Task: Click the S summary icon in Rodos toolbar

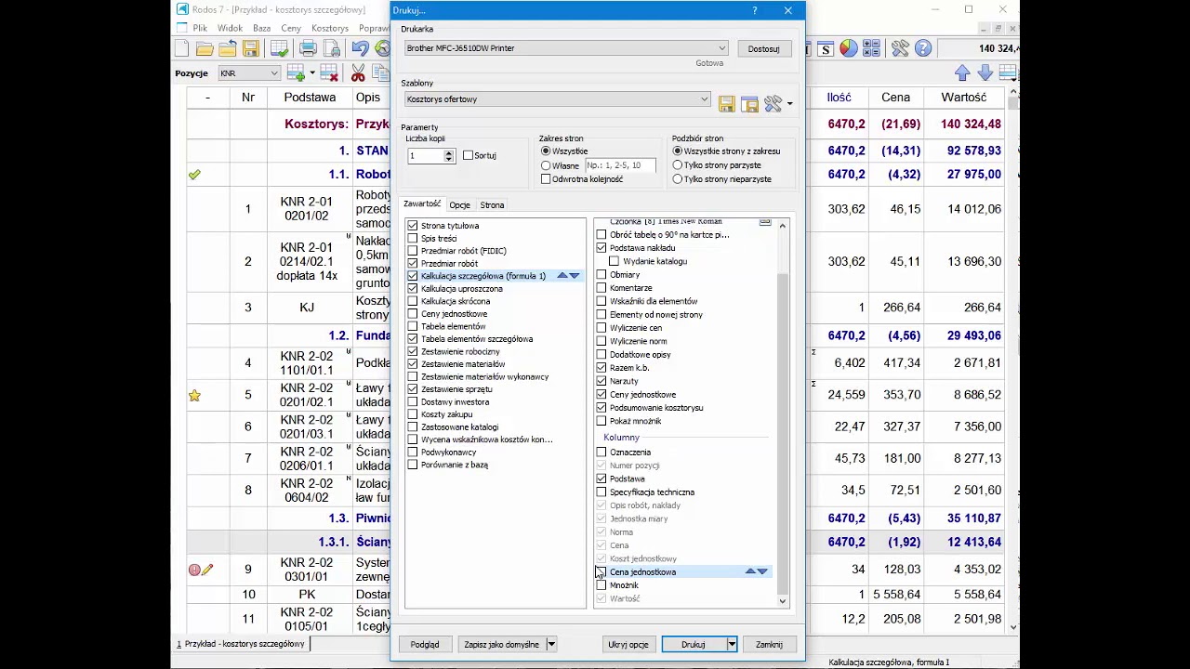Action: coord(826,48)
